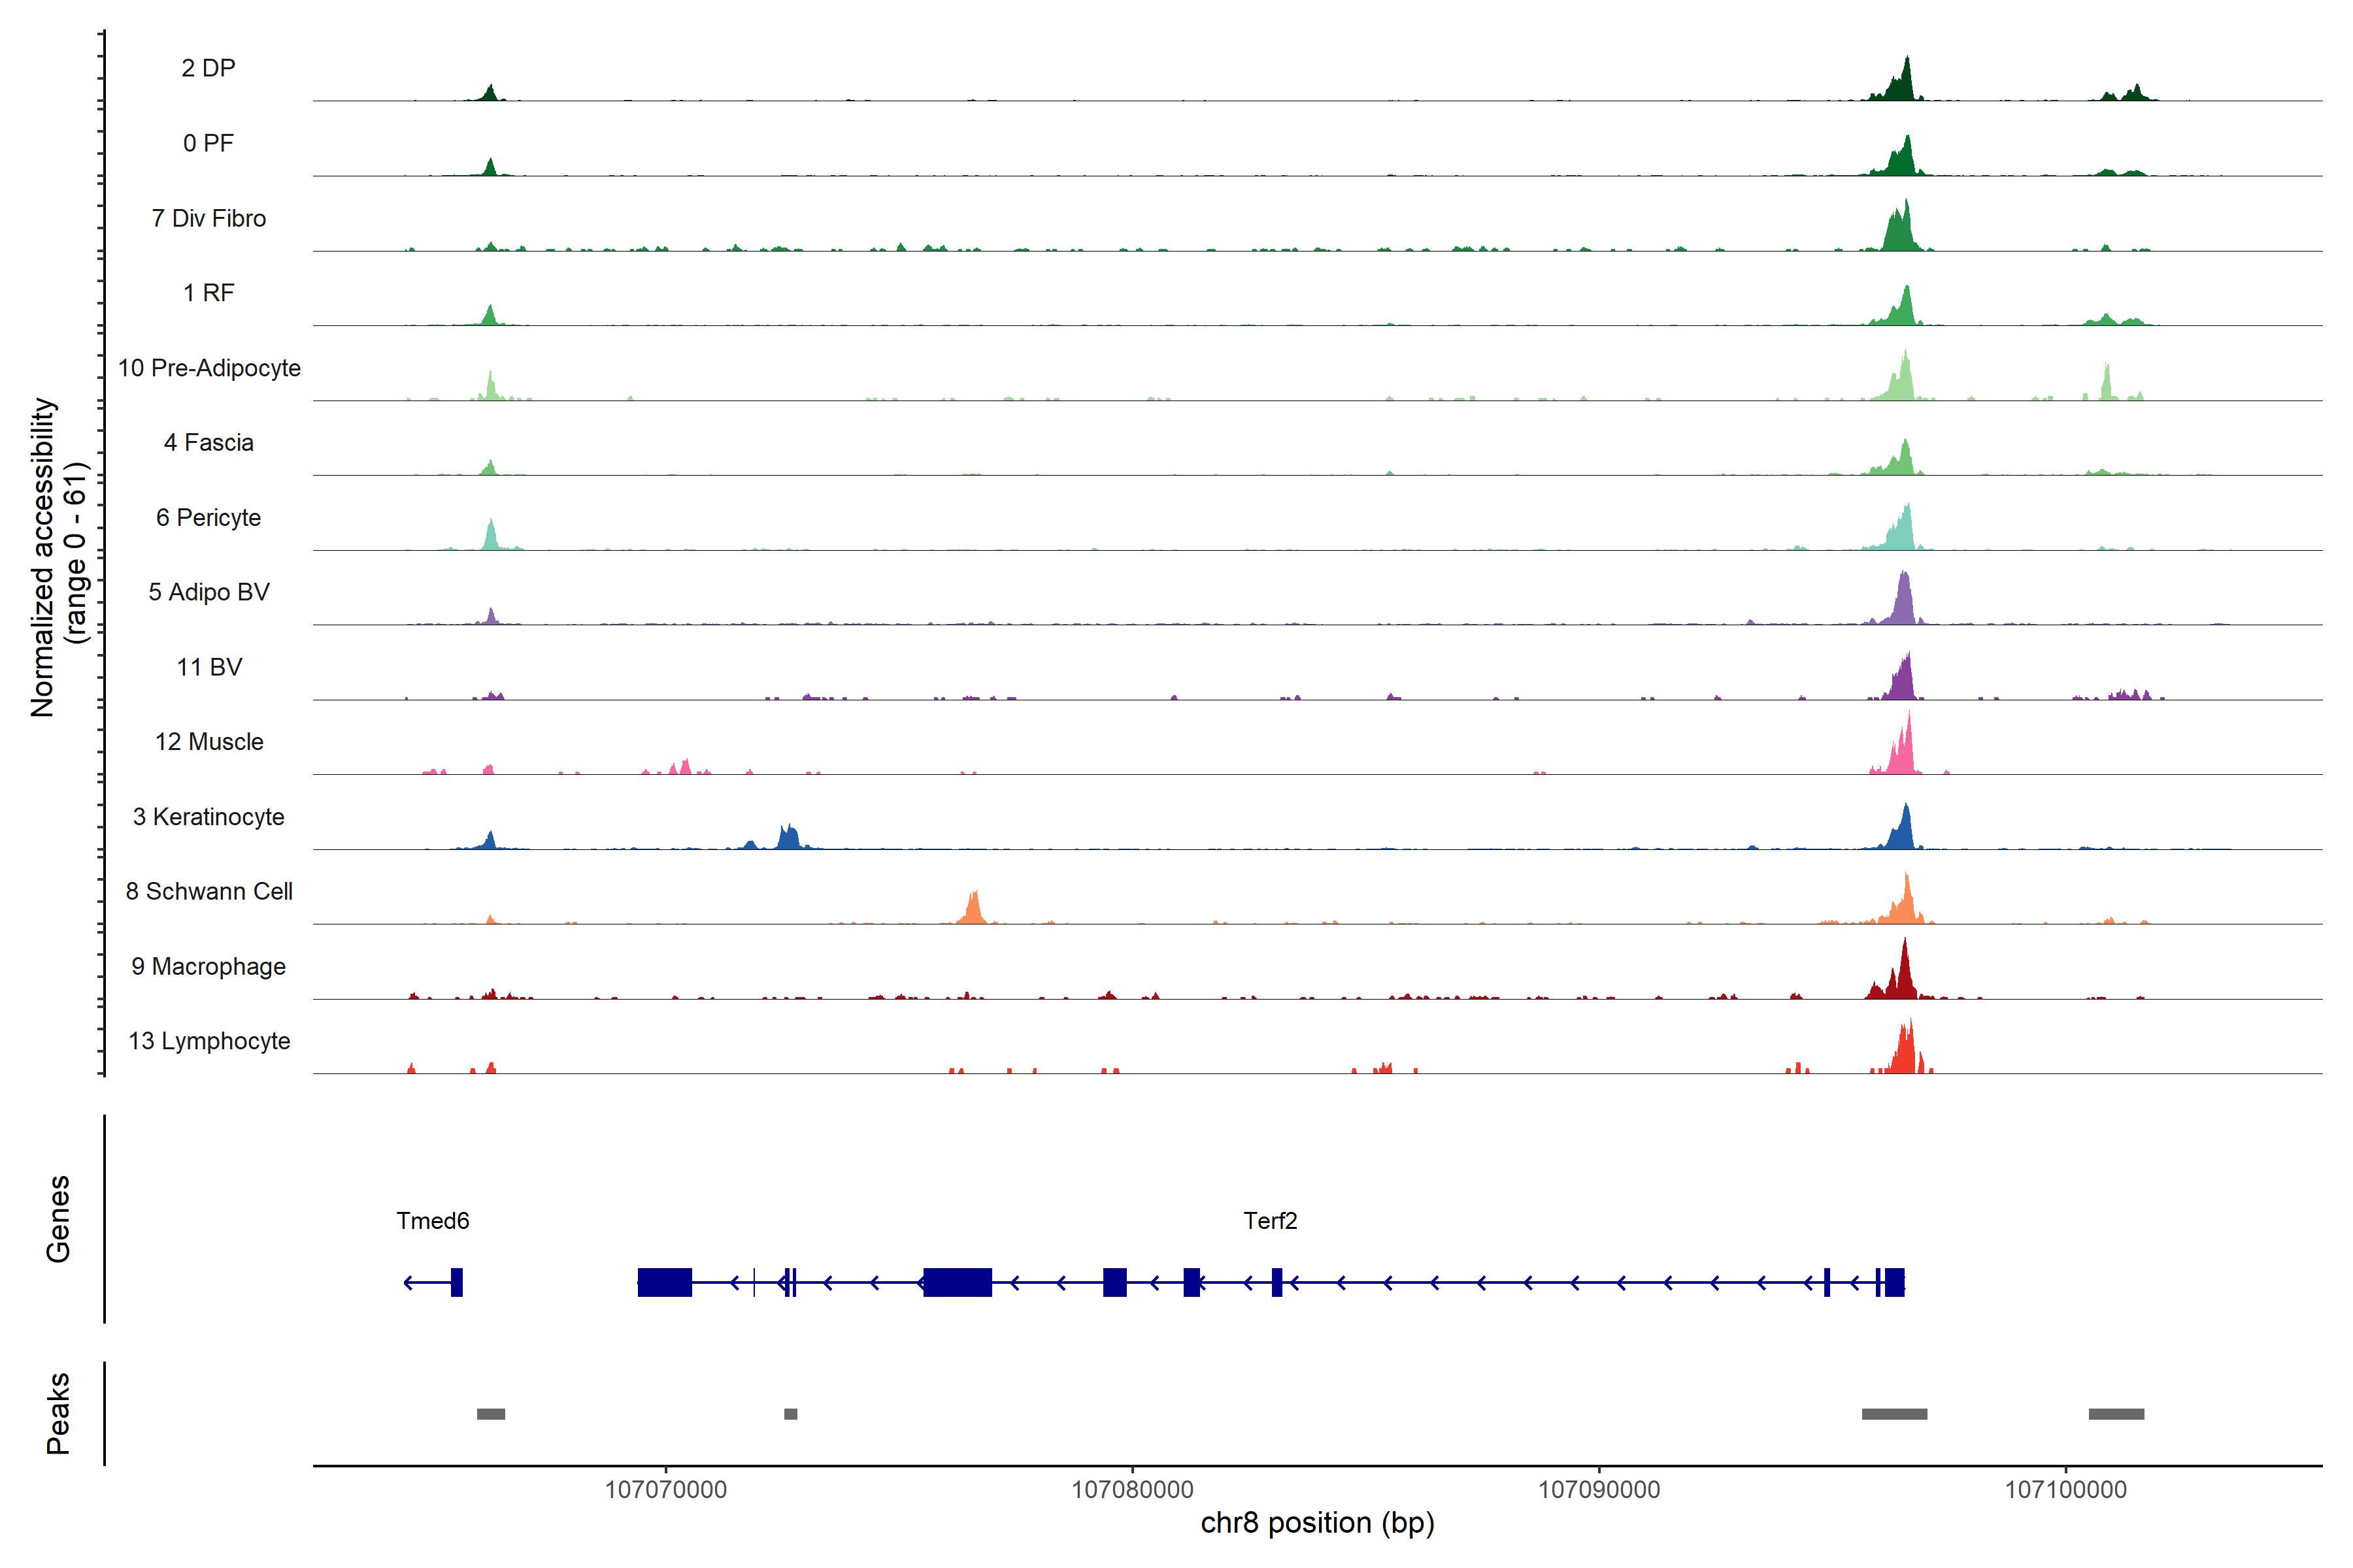Click the 2 DP track label

click(x=208, y=68)
